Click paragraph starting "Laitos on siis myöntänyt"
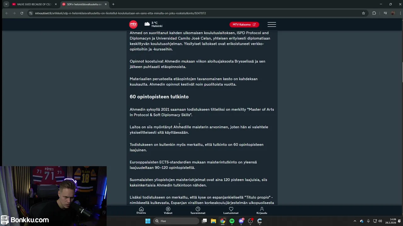 coord(199,130)
